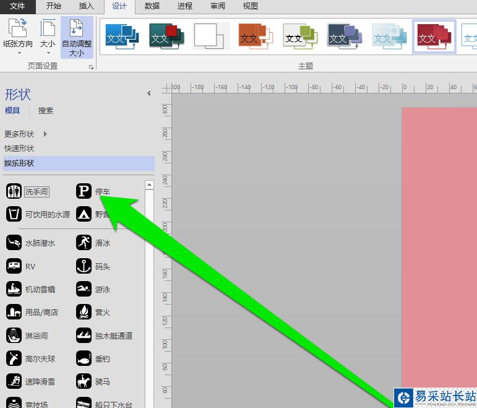Open the 页面设置 dialog launcher
This screenshot has height=408, width=477.
click(91, 67)
